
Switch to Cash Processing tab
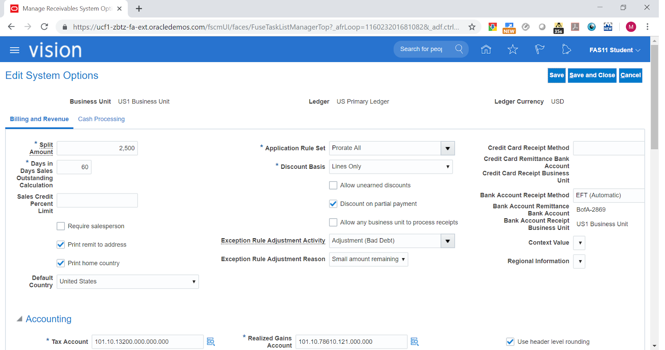pos(101,119)
